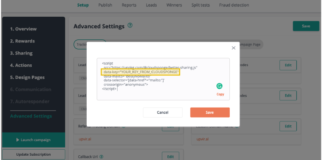Click inside the script code text area
This screenshot has width=322, height=160.
coord(163,79)
